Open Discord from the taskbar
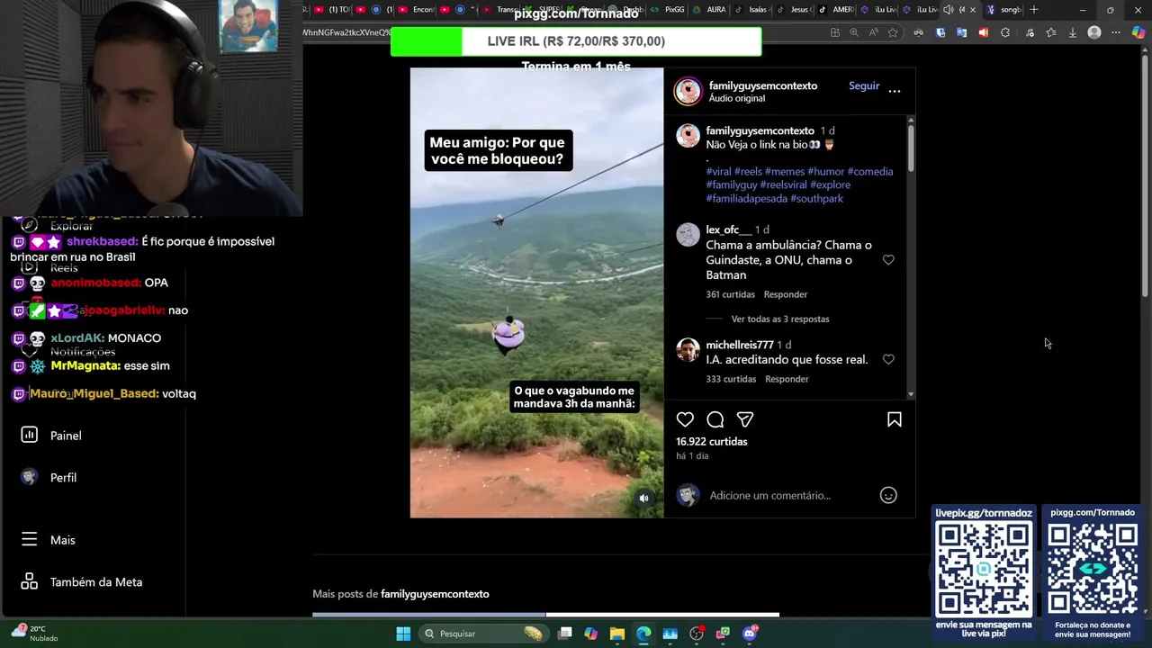Image resolution: width=1152 pixels, height=648 pixels. pos(750,634)
